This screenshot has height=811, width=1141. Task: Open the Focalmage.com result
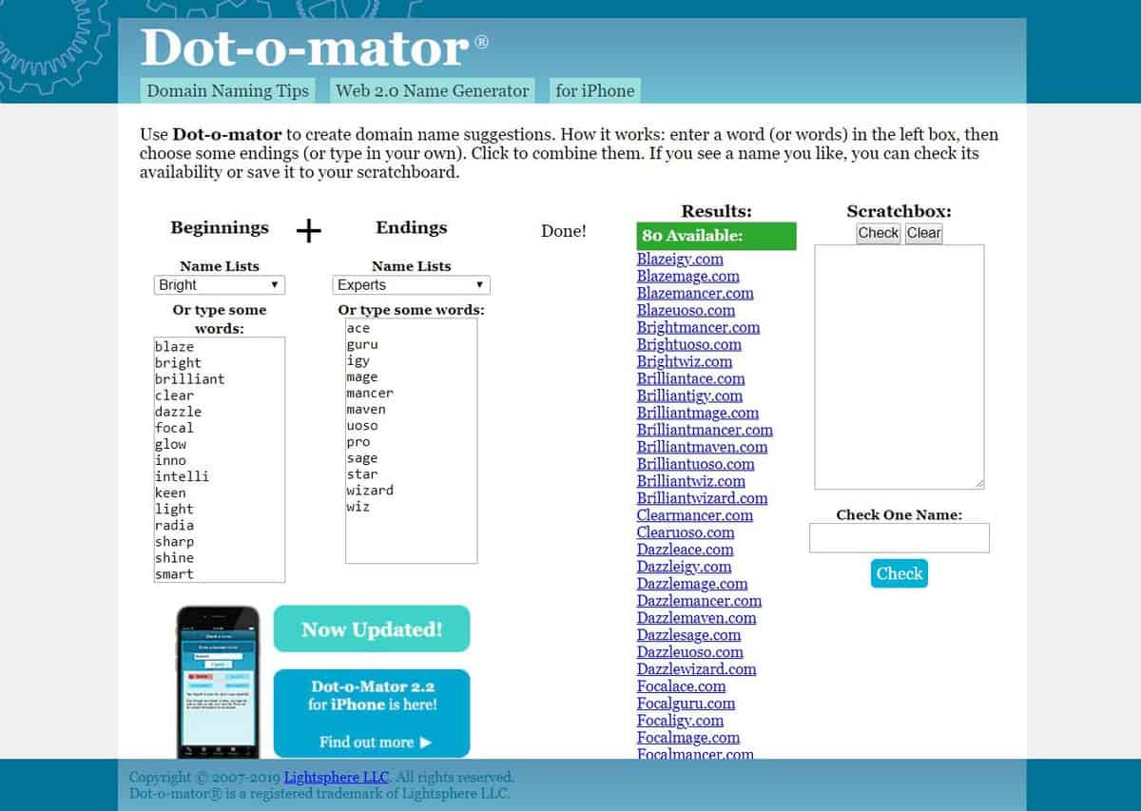(x=688, y=738)
